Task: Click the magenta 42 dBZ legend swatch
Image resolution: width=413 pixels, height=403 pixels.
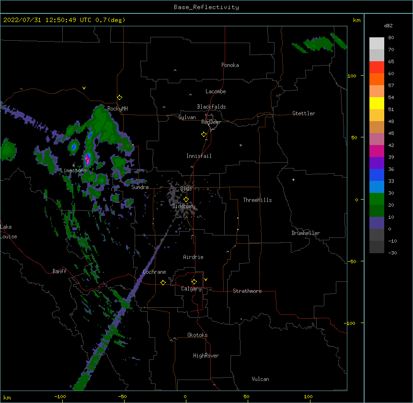Action: pos(377,151)
